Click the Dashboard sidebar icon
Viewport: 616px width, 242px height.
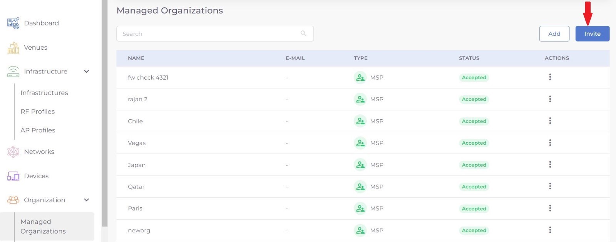(x=13, y=23)
